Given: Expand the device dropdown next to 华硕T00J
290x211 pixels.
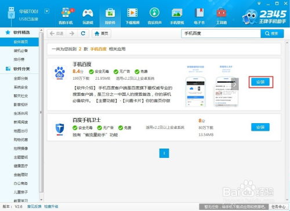Looking at the screenshot, I should (47, 11).
